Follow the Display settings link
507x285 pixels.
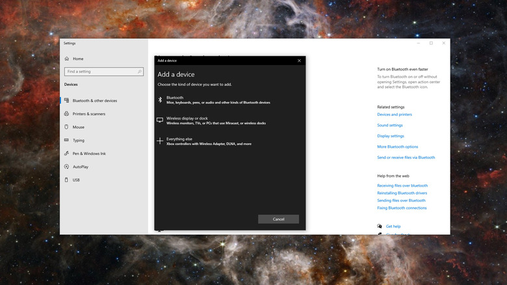(x=390, y=136)
